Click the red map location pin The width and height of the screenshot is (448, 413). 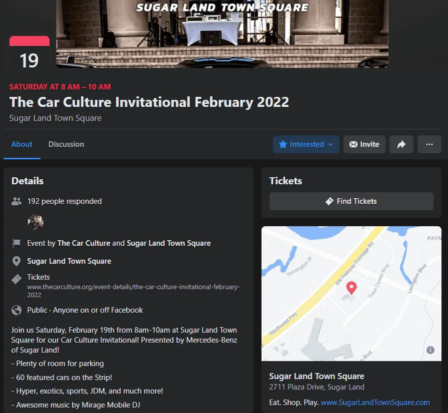351,288
